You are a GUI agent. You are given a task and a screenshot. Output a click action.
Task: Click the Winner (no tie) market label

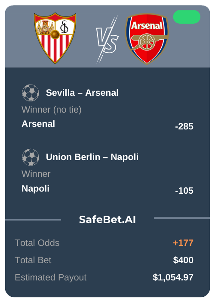[x=52, y=110]
